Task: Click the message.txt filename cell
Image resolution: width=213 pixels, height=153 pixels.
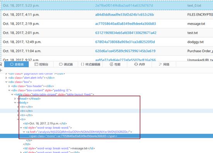Action: click(x=196, y=24)
